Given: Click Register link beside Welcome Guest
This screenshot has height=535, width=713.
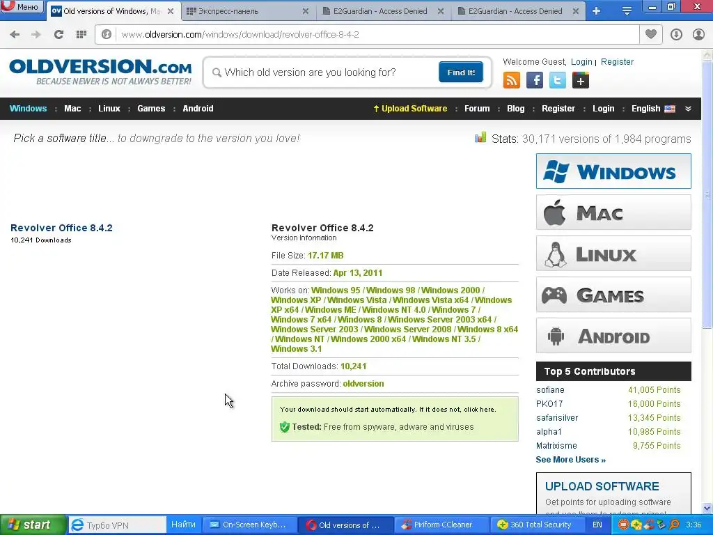Looking at the screenshot, I should click(617, 62).
